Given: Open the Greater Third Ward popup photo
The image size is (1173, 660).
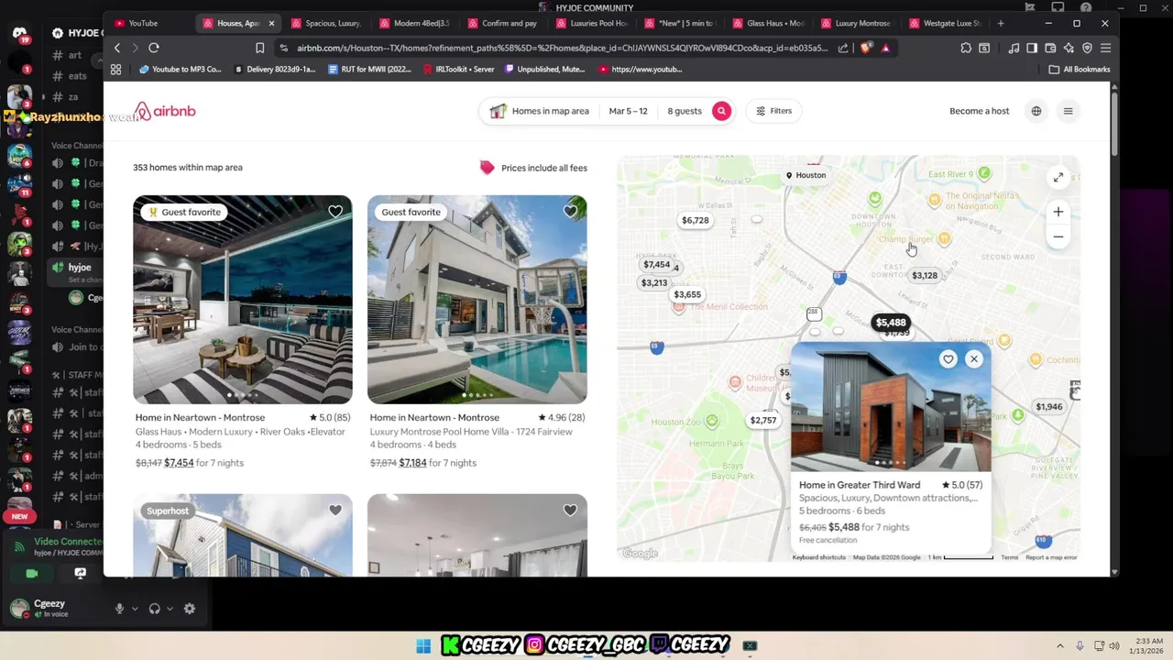Looking at the screenshot, I should tap(891, 406).
